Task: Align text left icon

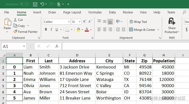Action: [x=99, y=29]
